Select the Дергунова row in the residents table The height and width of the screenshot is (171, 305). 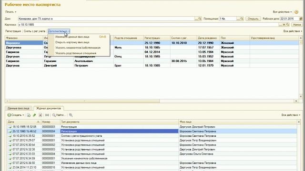pyautogui.click(x=152, y=47)
